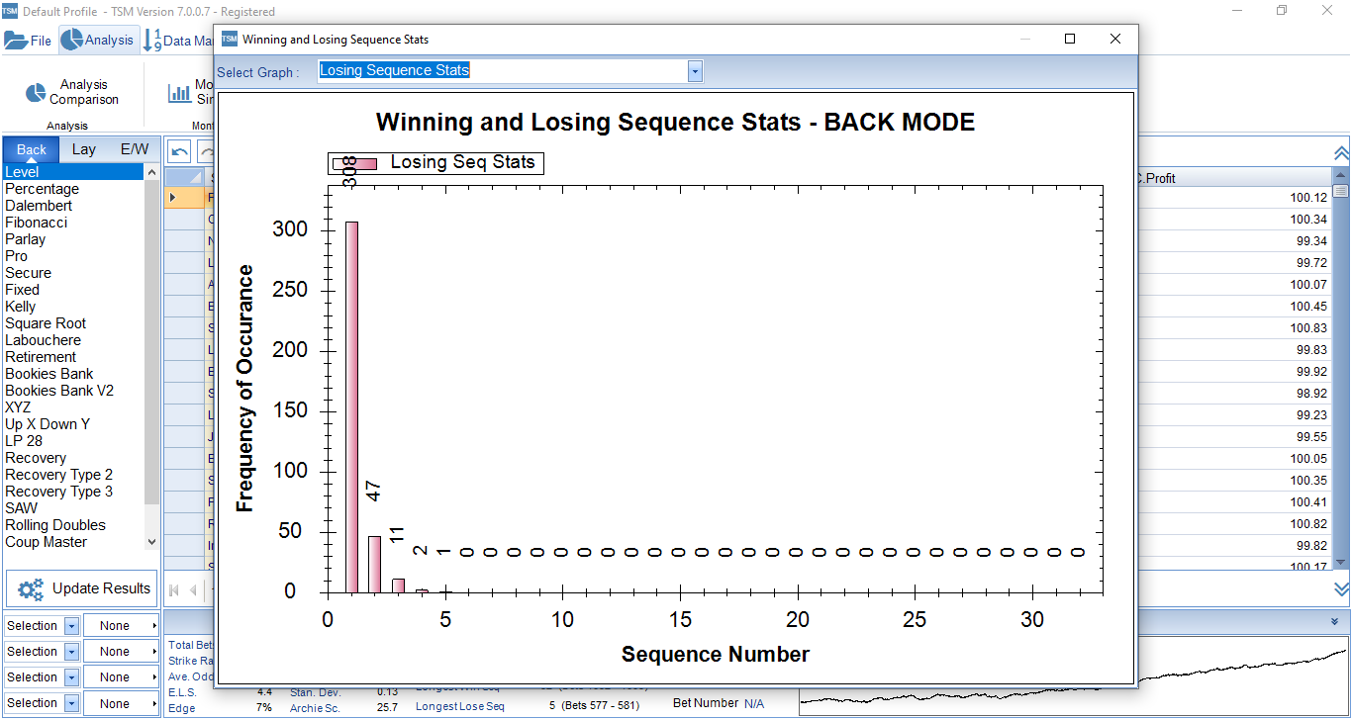The width and height of the screenshot is (1352, 720).
Task: Click the Analysis Comparison pie icon
Action: coord(36,92)
